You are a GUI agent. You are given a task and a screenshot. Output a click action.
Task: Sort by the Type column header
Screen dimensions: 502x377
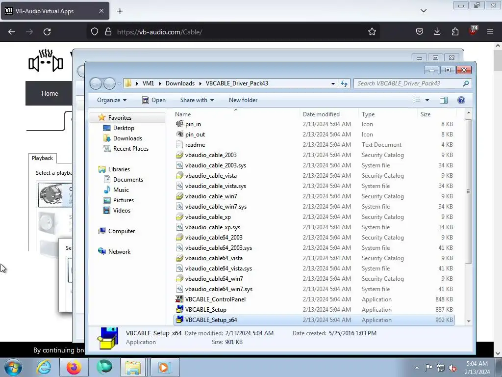388,114
